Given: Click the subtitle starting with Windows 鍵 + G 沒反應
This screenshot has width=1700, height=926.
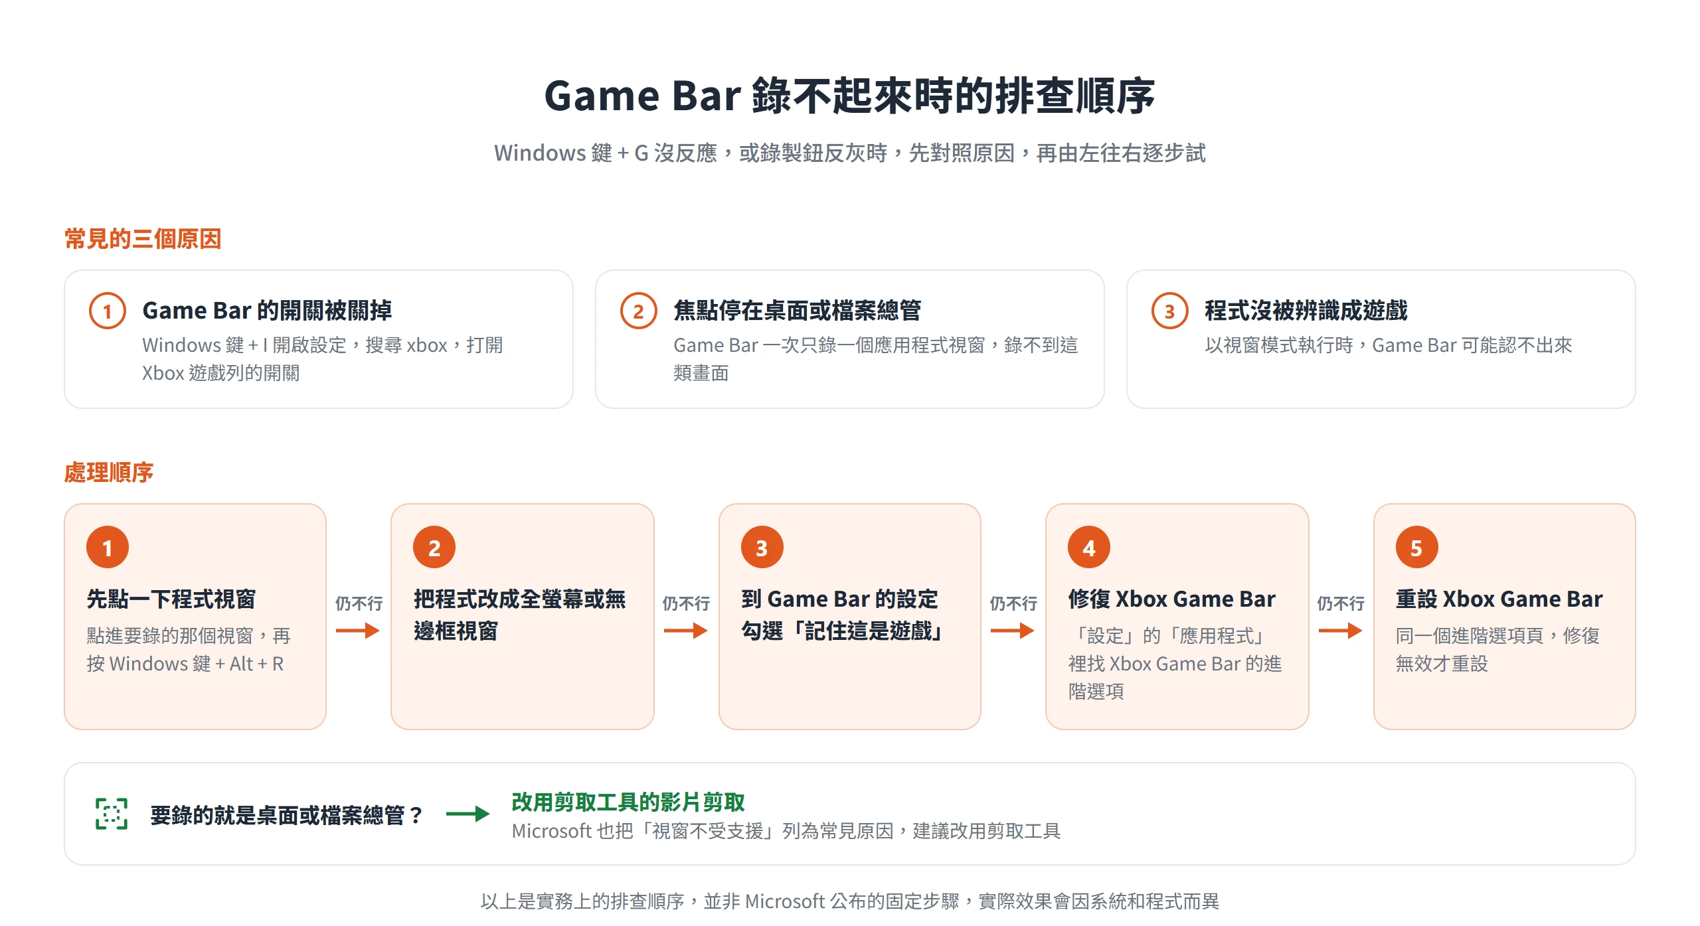Looking at the screenshot, I should click(850, 153).
